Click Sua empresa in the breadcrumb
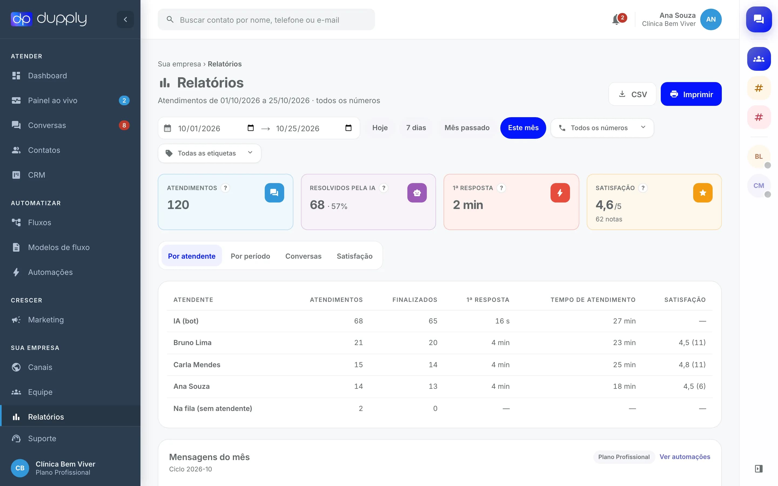Viewport: 778px width, 486px height. click(x=179, y=64)
